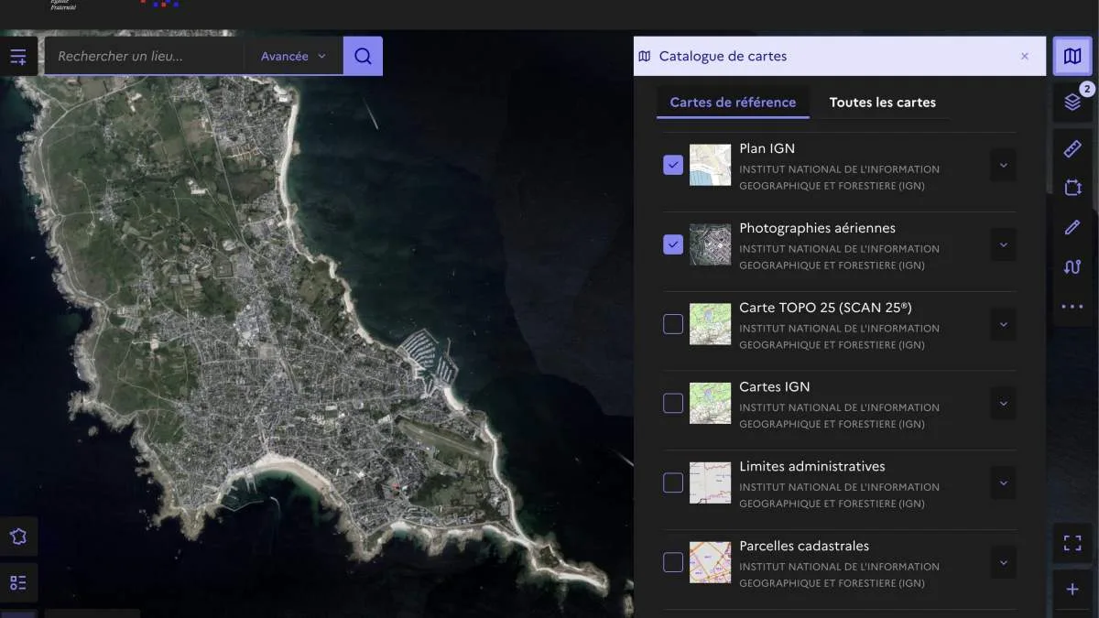Click the Carte TOPO 25 thumbnail
1099x618 pixels.
(x=710, y=324)
